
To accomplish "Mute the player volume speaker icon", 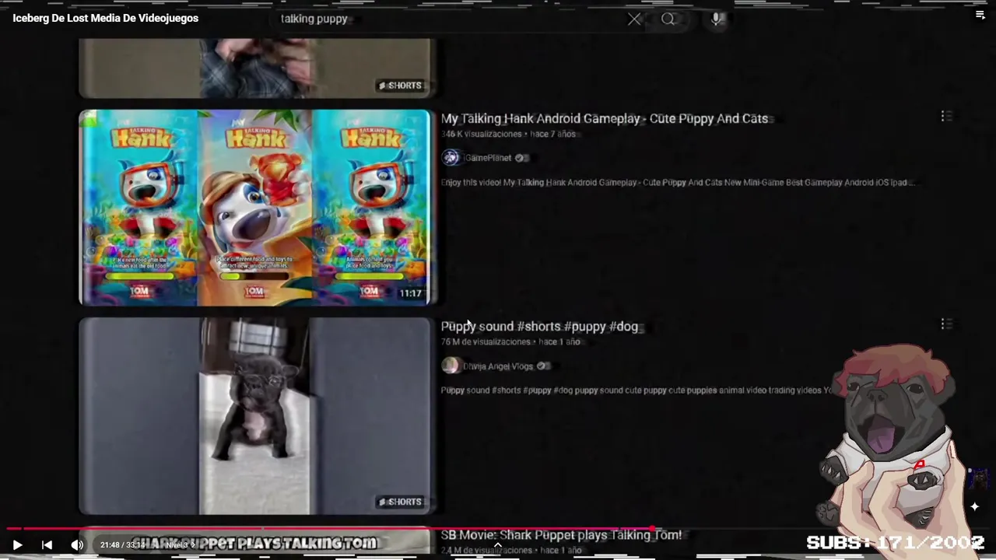I will [76, 545].
